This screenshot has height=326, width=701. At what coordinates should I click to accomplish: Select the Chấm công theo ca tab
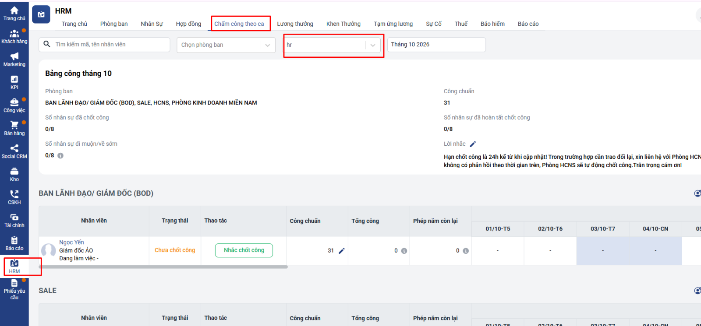[x=239, y=24]
